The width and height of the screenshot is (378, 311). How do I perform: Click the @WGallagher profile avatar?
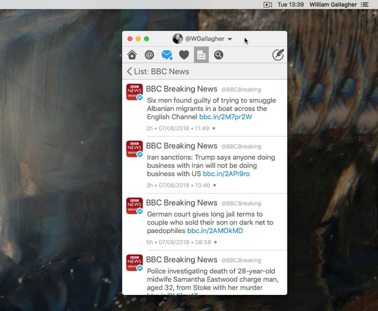[x=178, y=38]
